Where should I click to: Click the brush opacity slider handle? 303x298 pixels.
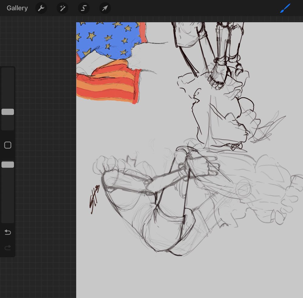(x=8, y=164)
